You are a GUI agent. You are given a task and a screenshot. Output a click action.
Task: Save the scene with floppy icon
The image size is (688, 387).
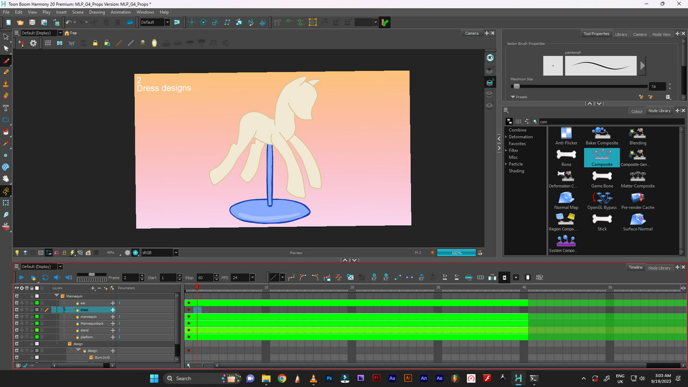pyautogui.click(x=32, y=22)
